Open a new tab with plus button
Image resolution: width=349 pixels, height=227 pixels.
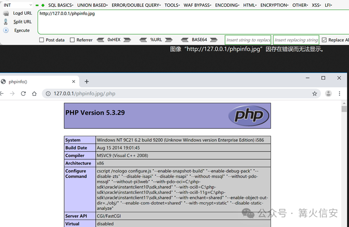87,82
